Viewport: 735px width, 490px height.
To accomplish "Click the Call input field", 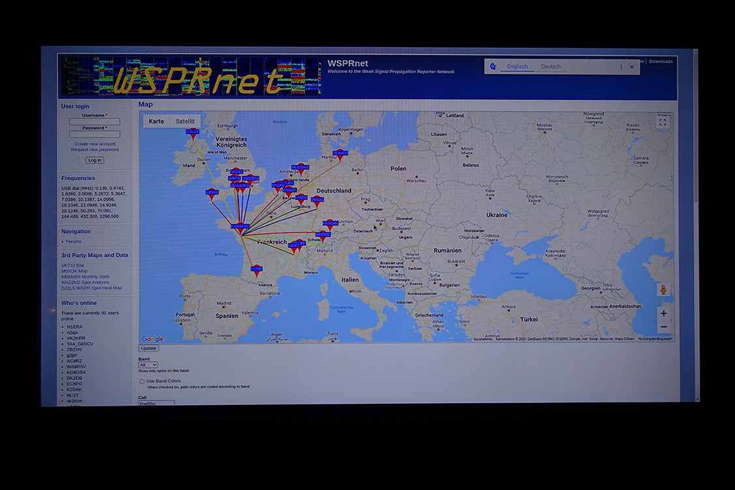I will [157, 403].
